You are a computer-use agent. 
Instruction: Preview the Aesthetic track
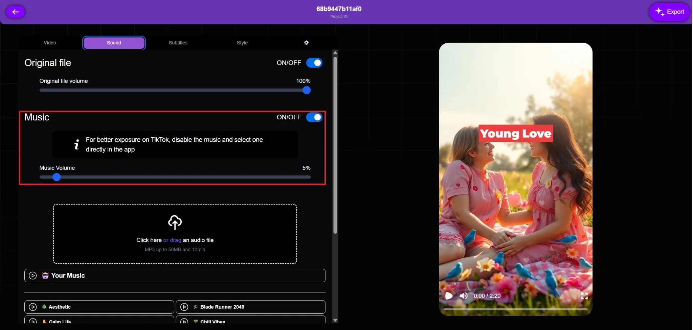(33, 307)
